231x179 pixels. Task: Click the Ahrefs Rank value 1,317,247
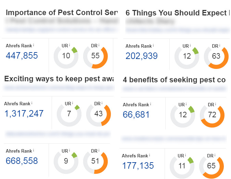point(24,114)
